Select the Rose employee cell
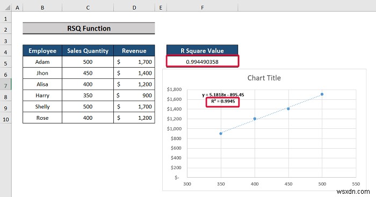 coord(42,118)
